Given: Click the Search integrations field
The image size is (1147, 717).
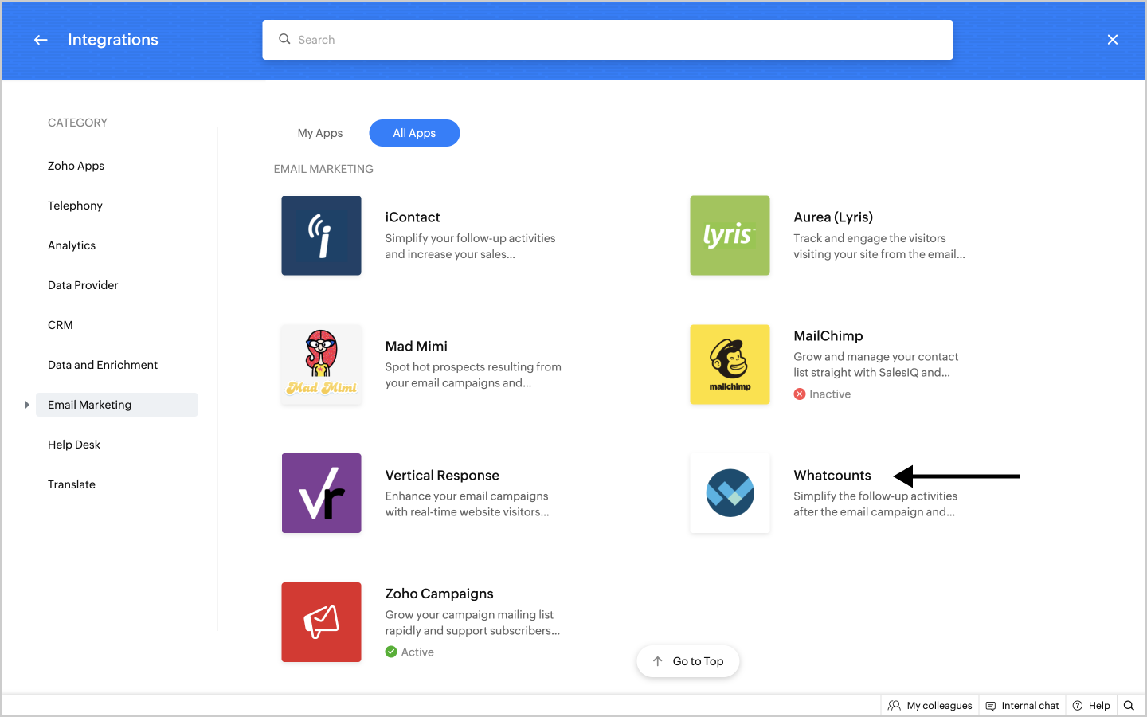Looking at the screenshot, I should coord(608,40).
